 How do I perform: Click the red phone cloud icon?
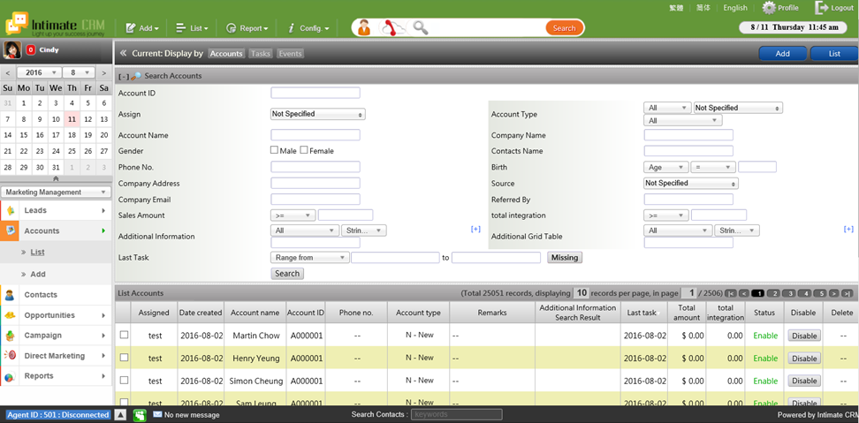point(394,27)
